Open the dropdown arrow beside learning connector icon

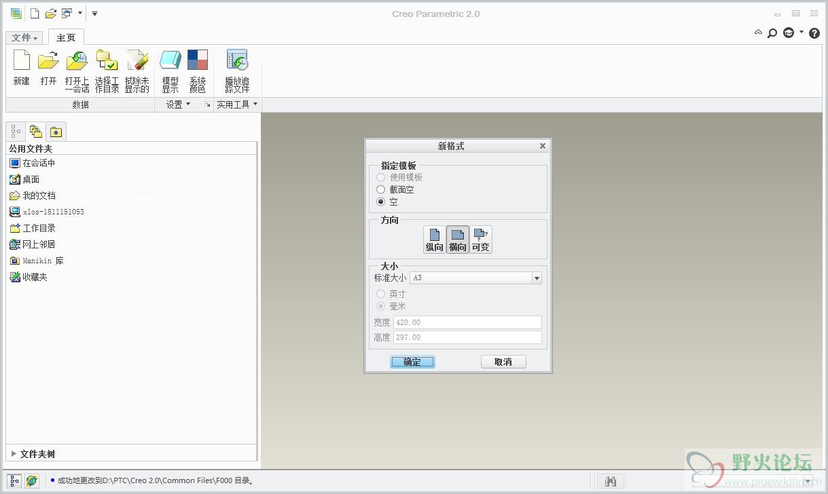pyautogui.click(x=801, y=32)
